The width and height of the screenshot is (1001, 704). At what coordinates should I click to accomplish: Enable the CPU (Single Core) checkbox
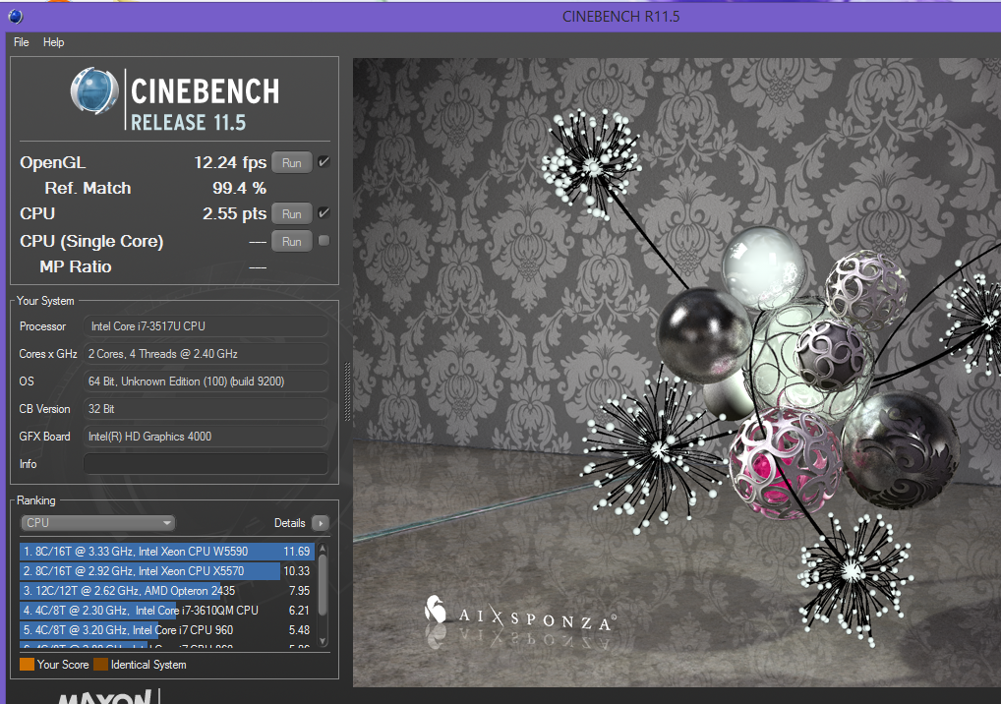pos(324,241)
